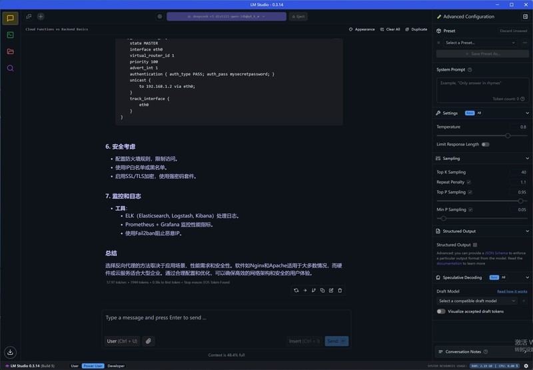
Task: Switch message role with User button
Action: tap(122, 341)
